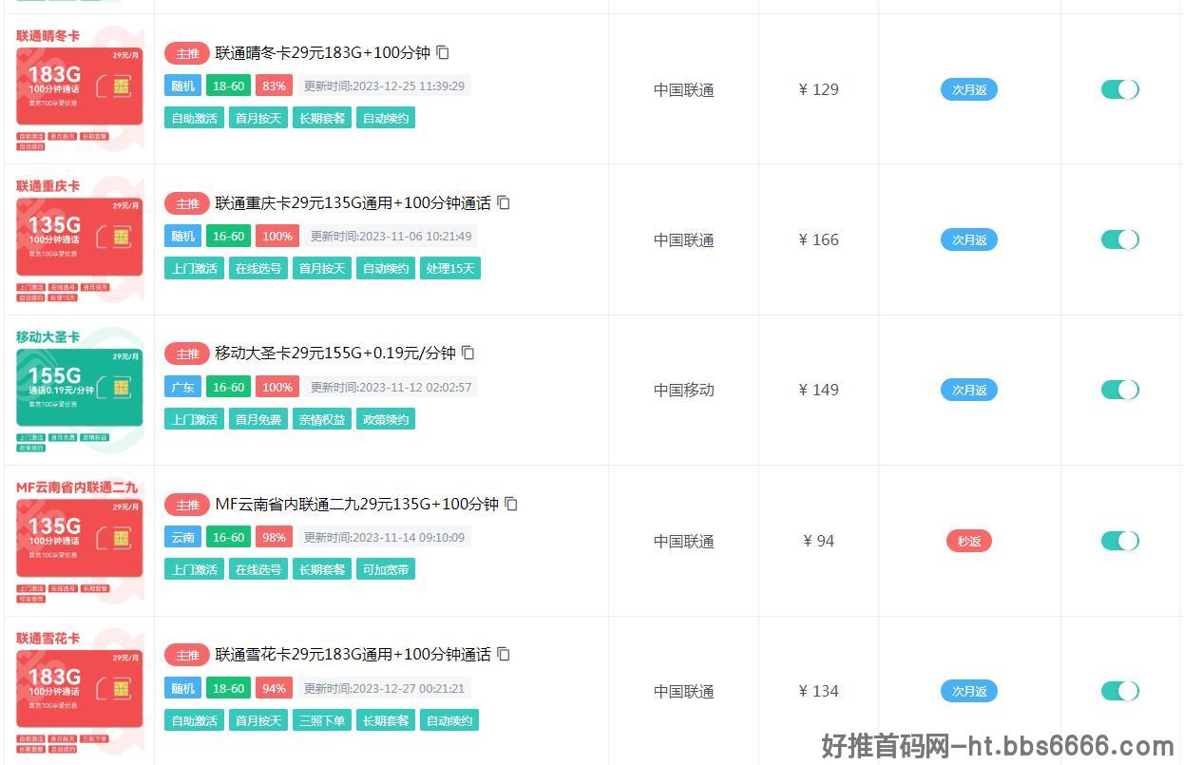
Task: Click the 广东 region tag
Action: point(182,387)
